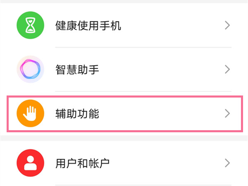Tap the colorful ring 智慧助手 icon
248x186 pixels.
point(30,69)
